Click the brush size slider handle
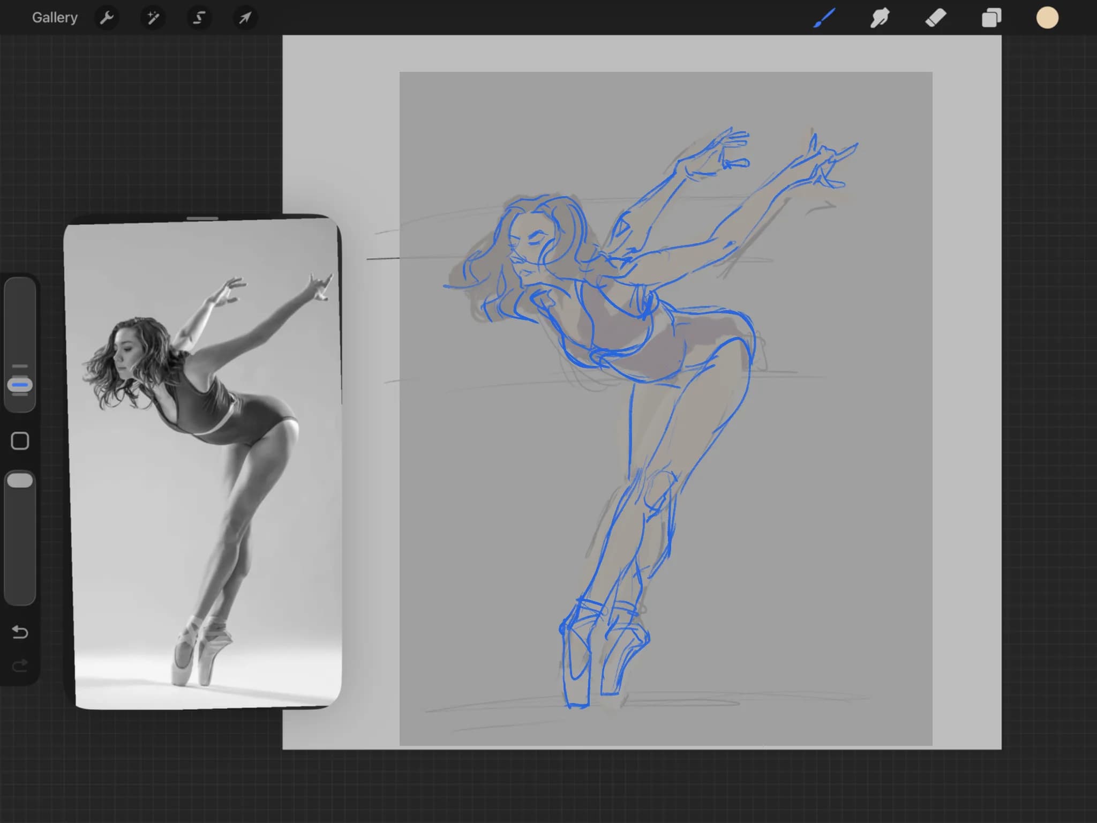The width and height of the screenshot is (1097, 823). pyautogui.click(x=20, y=385)
